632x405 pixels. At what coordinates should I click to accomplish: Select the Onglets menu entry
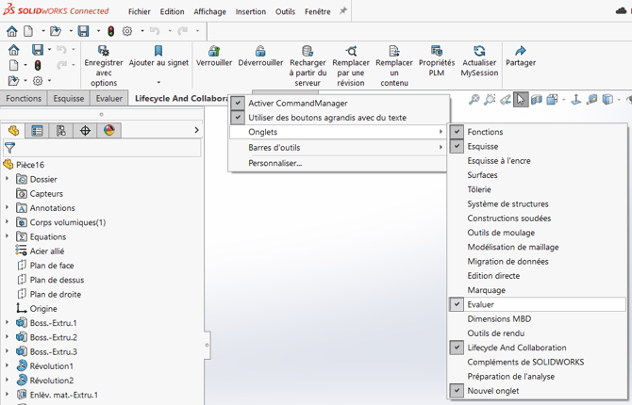click(x=338, y=132)
